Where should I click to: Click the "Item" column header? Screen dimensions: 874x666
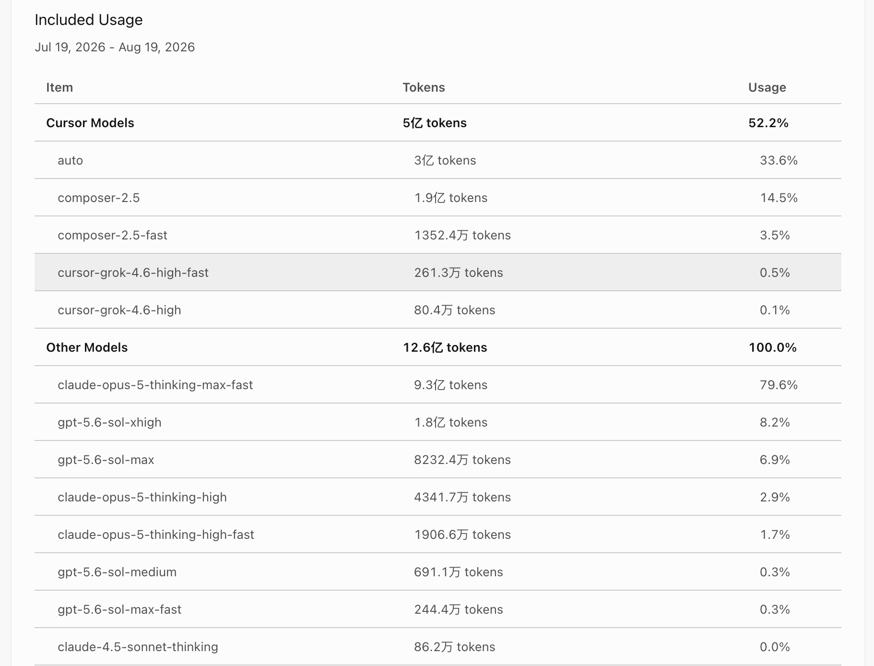point(59,87)
